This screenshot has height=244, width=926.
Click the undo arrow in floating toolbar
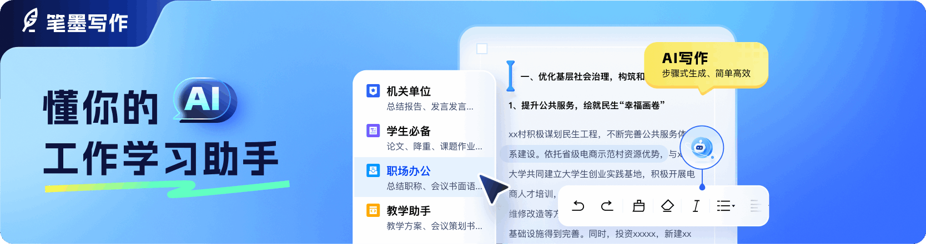point(578,206)
